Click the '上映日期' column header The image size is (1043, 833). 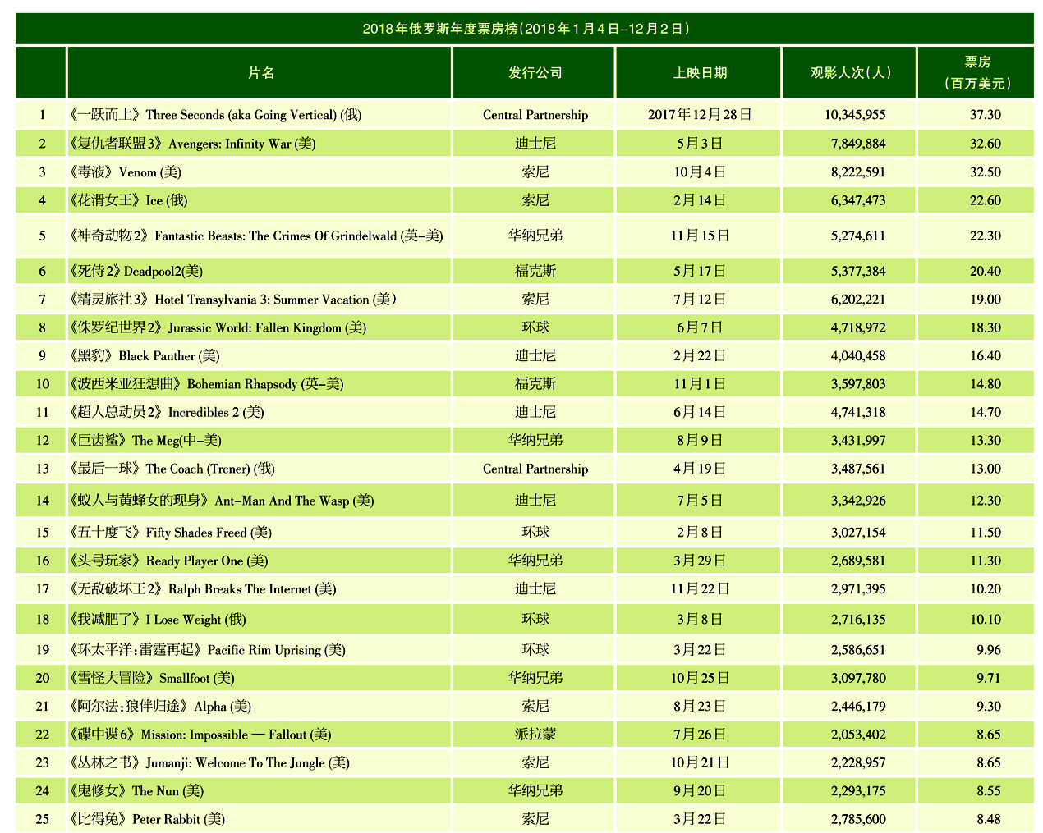click(x=699, y=73)
